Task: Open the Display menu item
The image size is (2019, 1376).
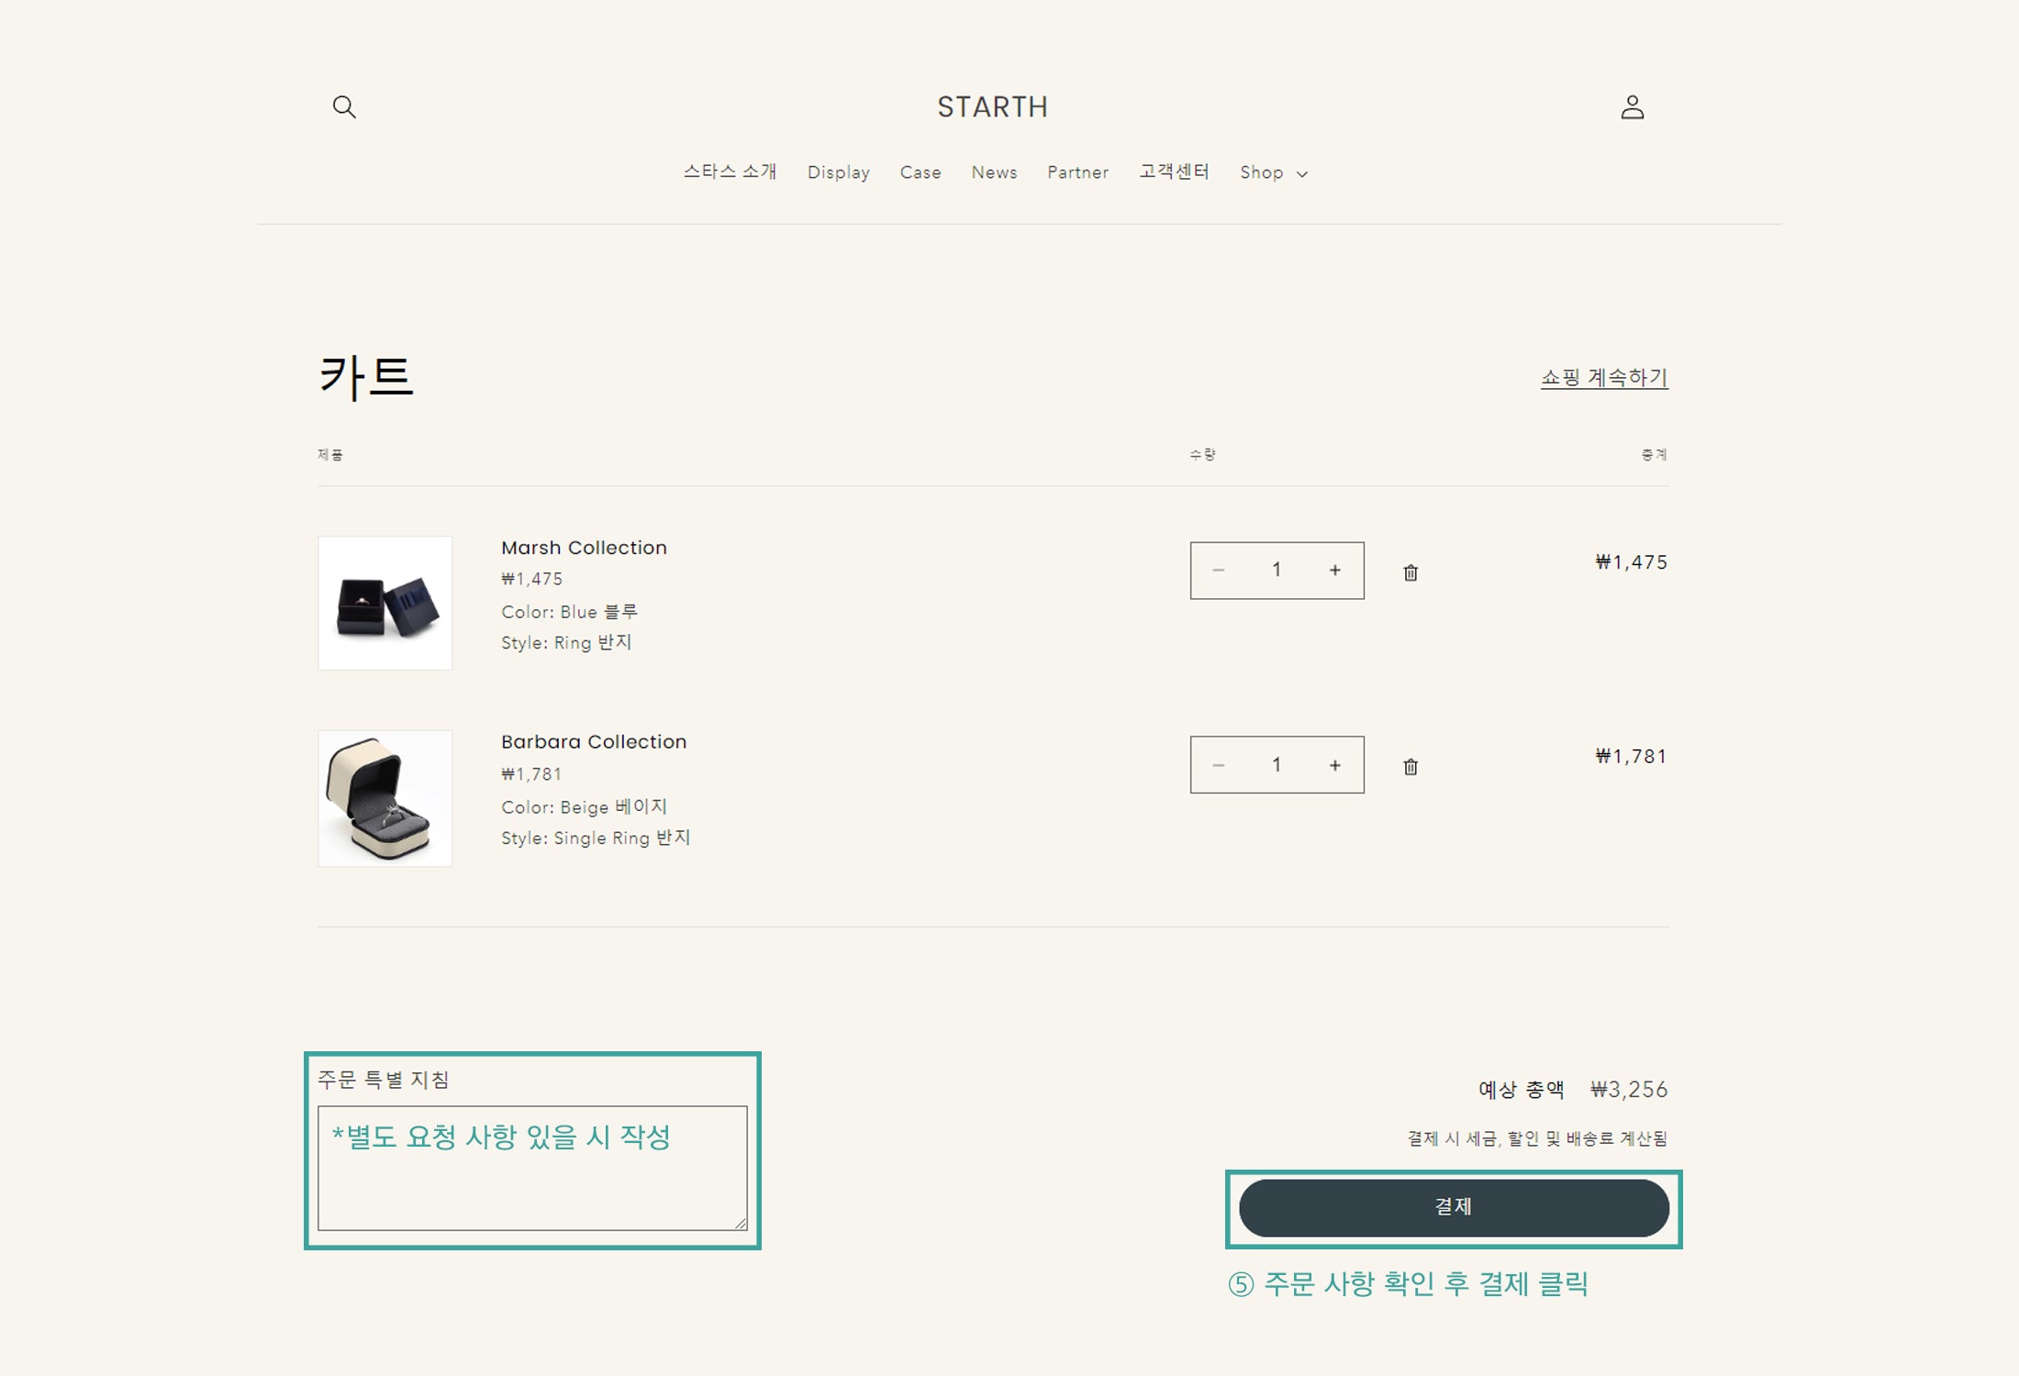Action: pyautogui.click(x=838, y=172)
